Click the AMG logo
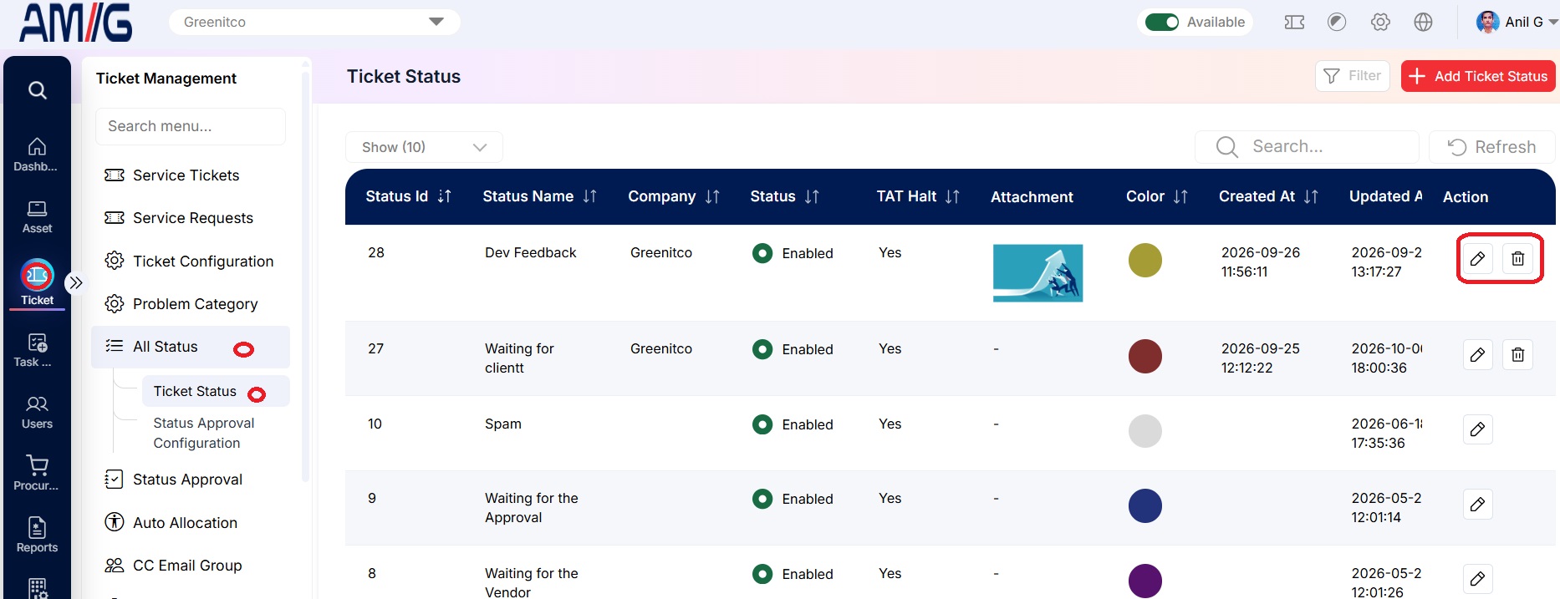 [x=76, y=23]
